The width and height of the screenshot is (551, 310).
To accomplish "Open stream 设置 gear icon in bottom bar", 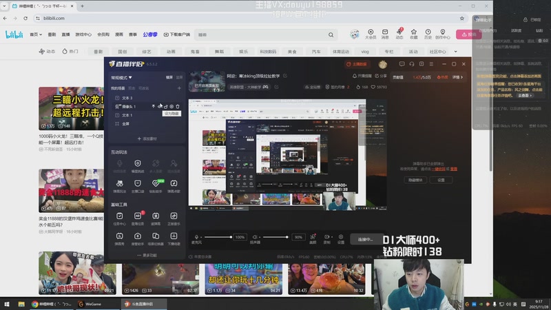I will tap(341, 238).
